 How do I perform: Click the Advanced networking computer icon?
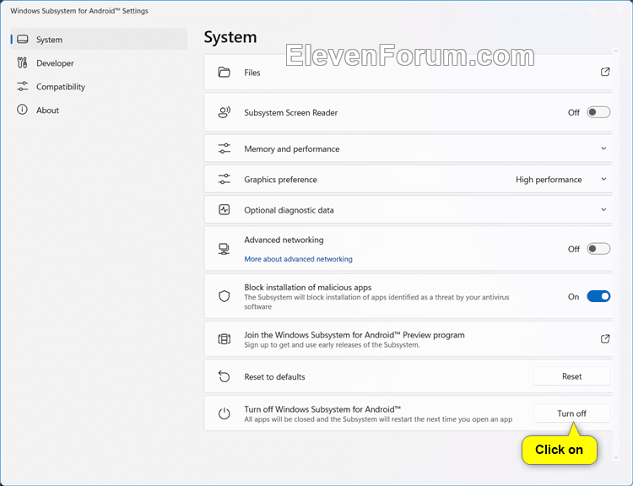point(224,249)
